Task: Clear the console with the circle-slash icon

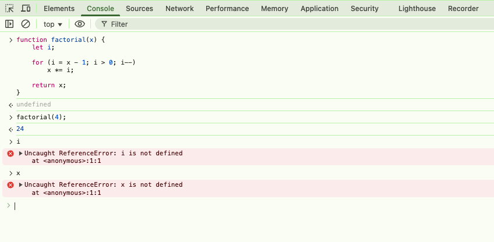Action: (26, 24)
